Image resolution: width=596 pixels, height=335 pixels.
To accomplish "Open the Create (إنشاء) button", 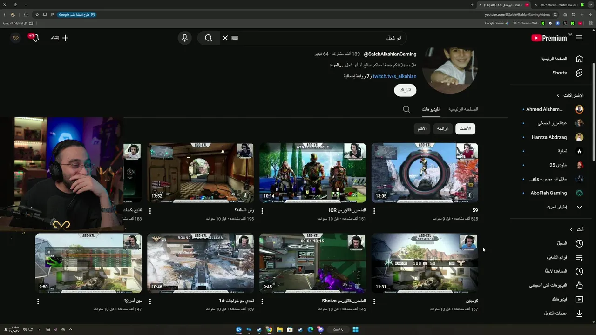I will (x=60, y=38).
